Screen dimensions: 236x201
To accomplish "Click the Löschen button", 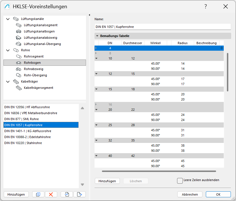I will [136, 181].
